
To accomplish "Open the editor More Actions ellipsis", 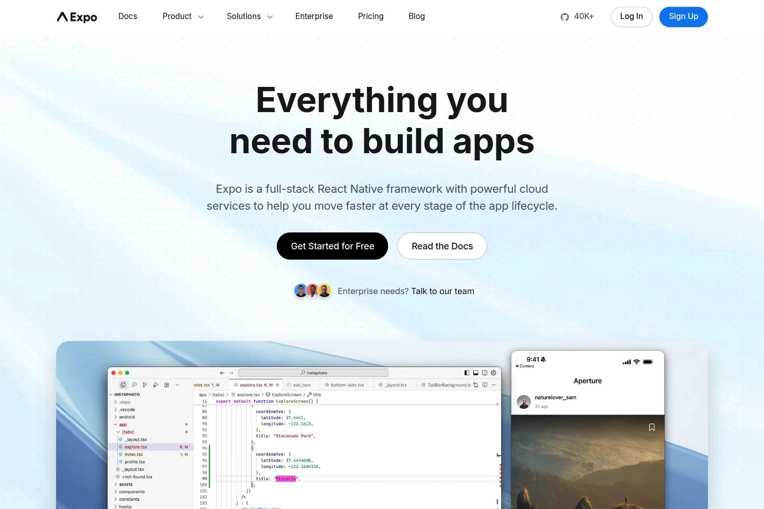I will pos(493,385).
